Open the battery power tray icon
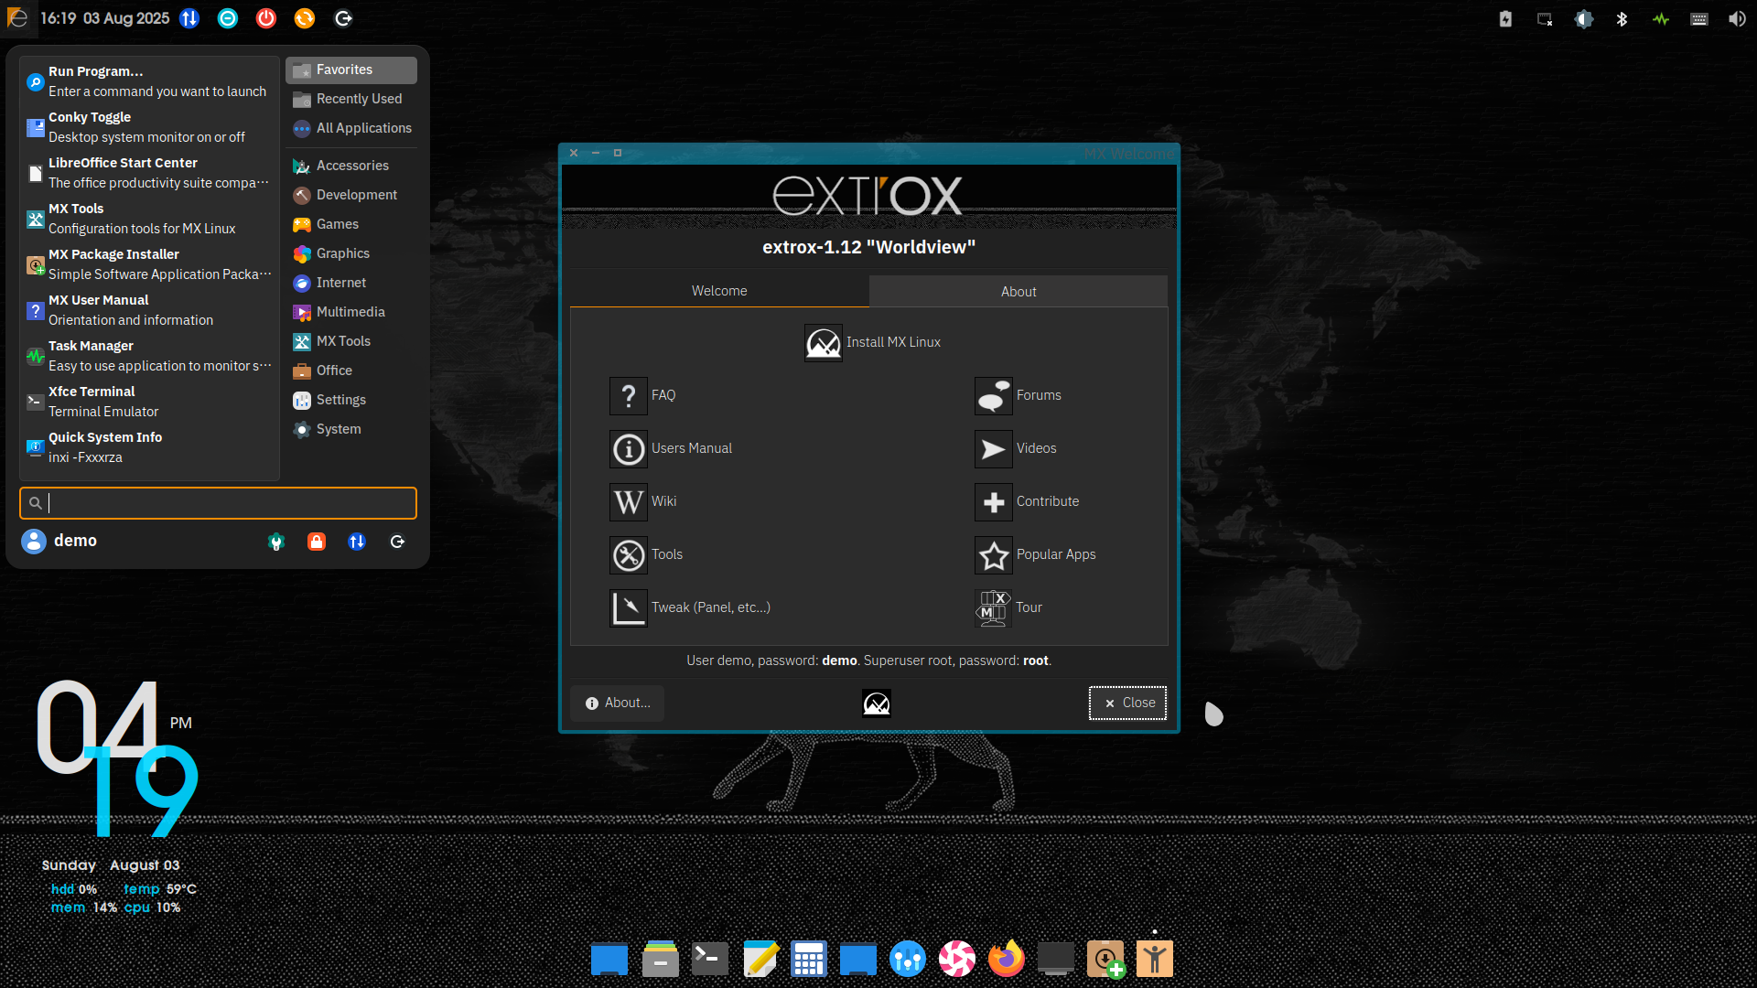1757x988 pixels. point(1505,18)
